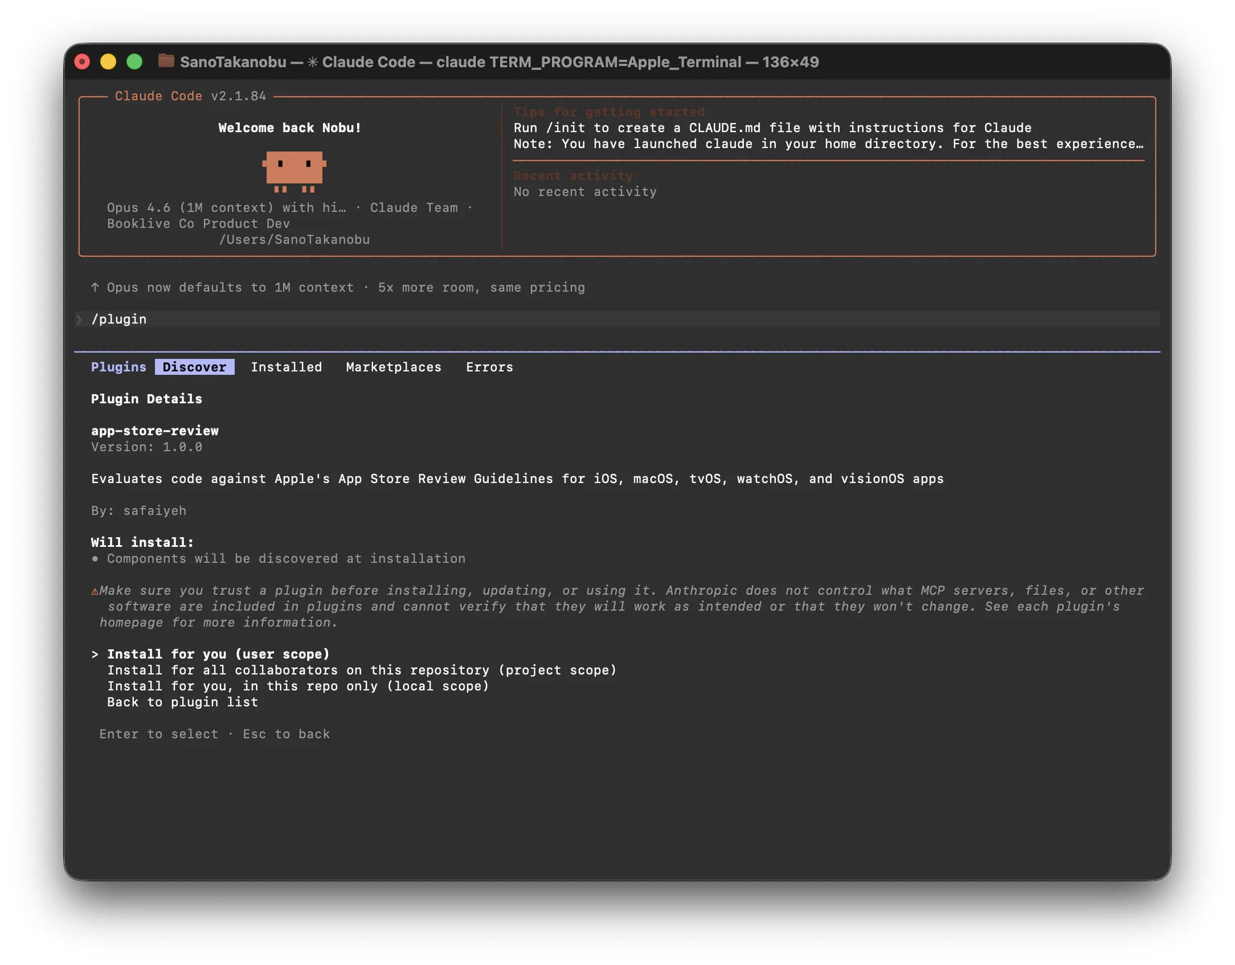
Task: Open the Errors tab
Action: pos(489,367)
